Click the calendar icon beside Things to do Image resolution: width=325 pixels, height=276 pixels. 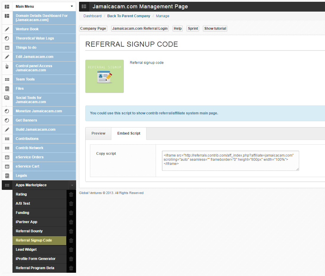pyautogui.click(x=7, y=48)
